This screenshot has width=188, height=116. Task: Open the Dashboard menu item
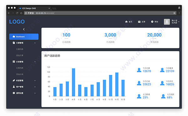pos(24,36)
